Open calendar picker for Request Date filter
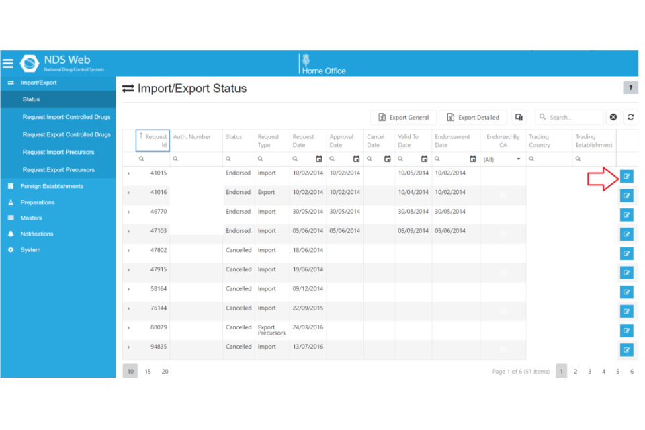This screenshot has width=645, height=430. 319,159
